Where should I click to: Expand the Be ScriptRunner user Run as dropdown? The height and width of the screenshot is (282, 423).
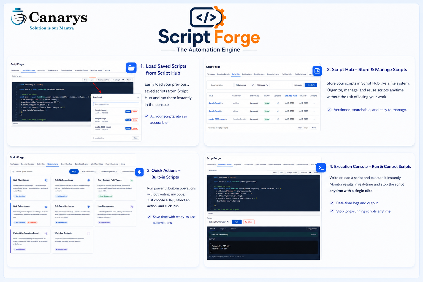point(219,222)
